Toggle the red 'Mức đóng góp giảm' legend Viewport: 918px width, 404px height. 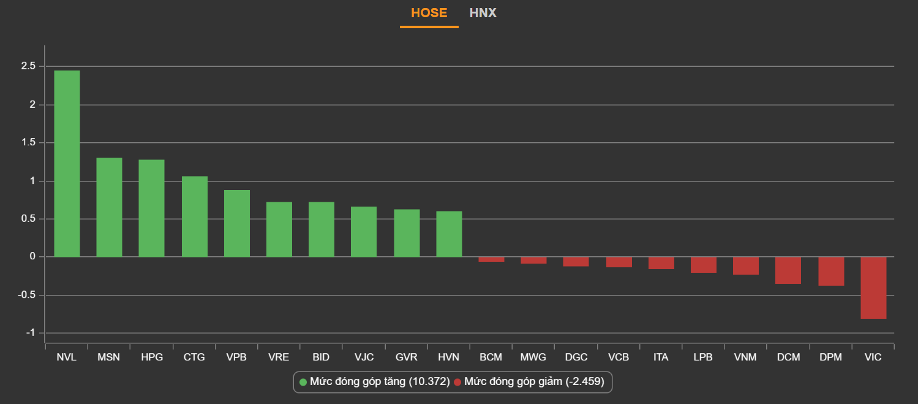tap(530, 382)
